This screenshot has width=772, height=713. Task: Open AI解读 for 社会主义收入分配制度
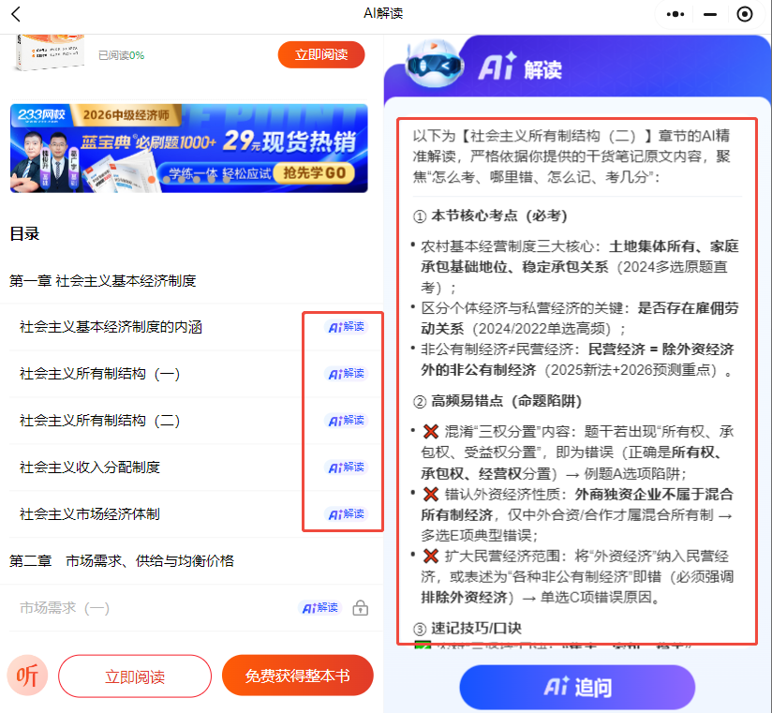(x=346, y=468)
